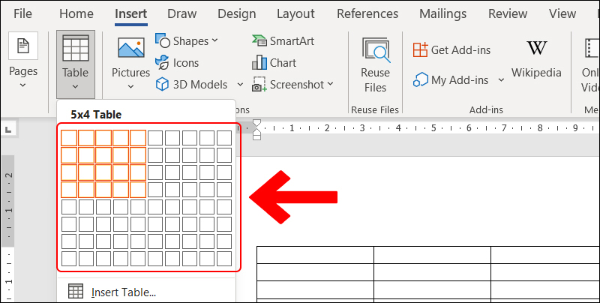600x303 pixels.
Task: Open Reuse Files pane
Action: click(x=374, y=64)
